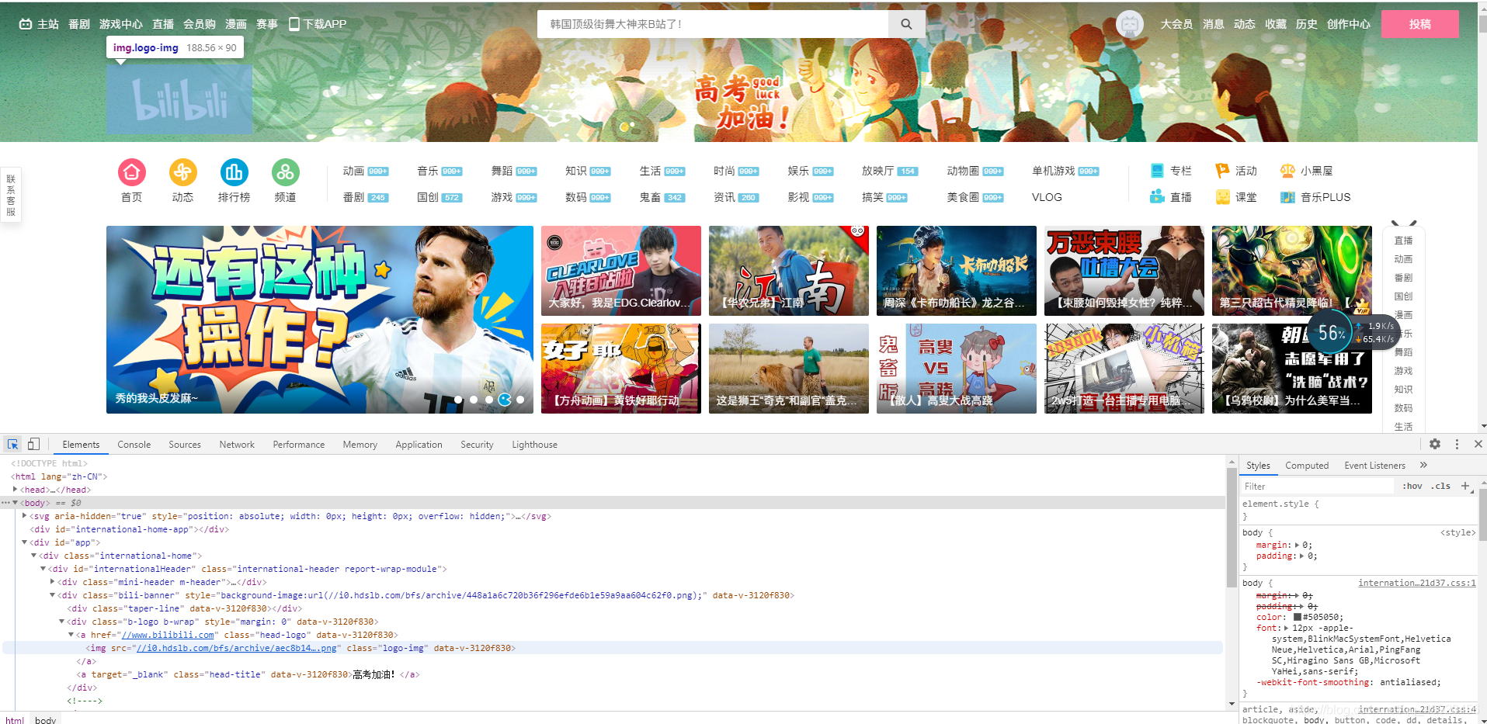Viewport: 1487px width, 724px height.
Task: Click the pink 投稿 upload button
Action: pyautogui.click(x=1420, y=24)
